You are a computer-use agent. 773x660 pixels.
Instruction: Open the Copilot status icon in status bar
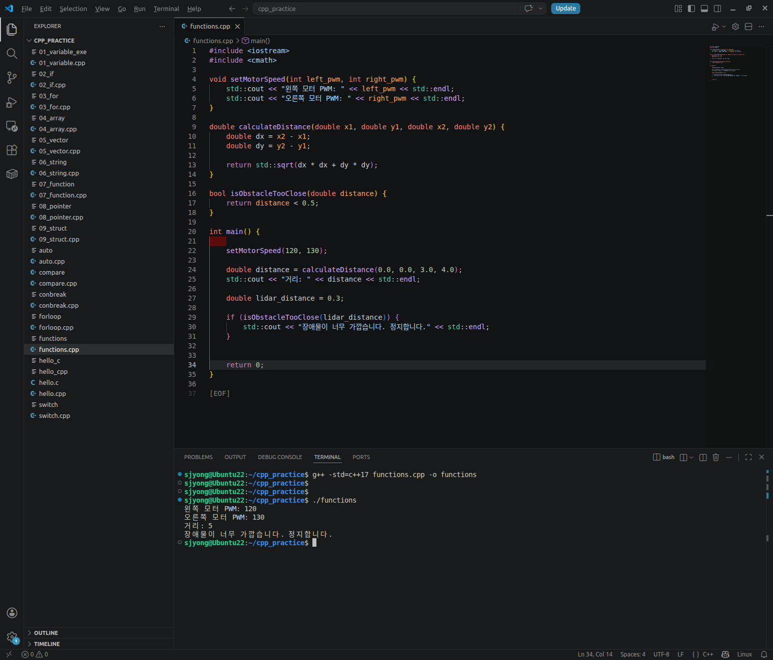click(725, 654)
